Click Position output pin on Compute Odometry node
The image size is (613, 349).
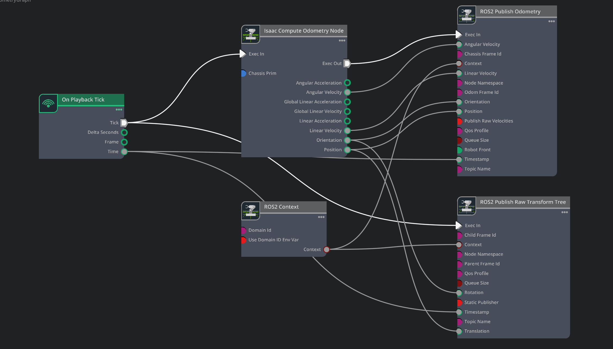coord(347,150)
